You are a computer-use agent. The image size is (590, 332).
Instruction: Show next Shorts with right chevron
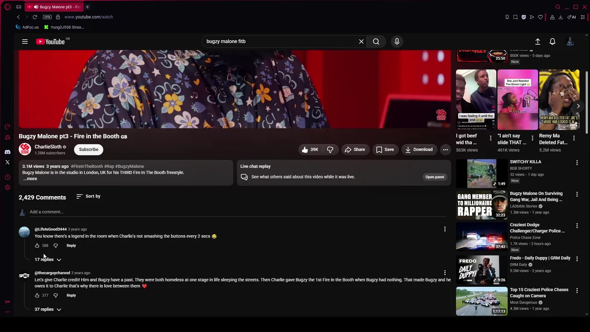[578, 106]
